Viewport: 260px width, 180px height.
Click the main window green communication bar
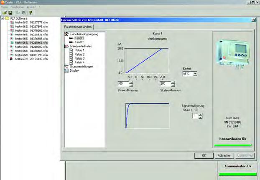(238, 174)
